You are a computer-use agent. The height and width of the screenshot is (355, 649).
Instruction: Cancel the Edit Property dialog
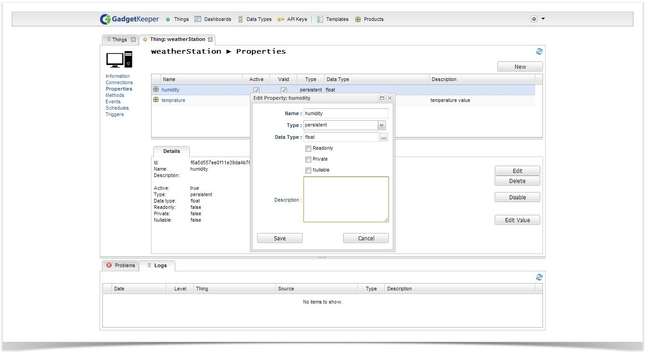(x=366, y=238)
